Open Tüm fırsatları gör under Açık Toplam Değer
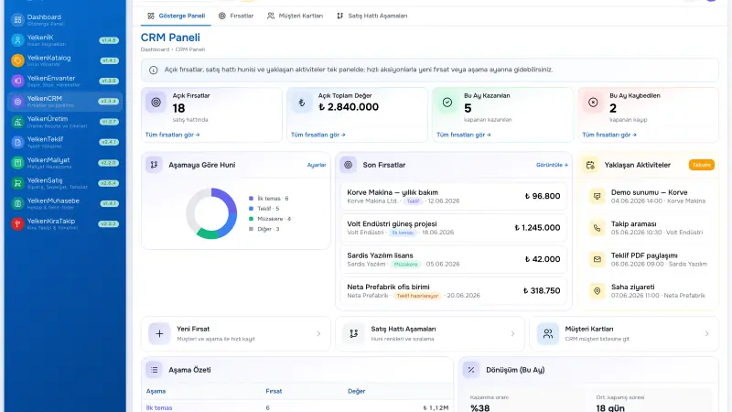Image resolution: width=732 pixels, height=412 pixels. coord(318,135)
